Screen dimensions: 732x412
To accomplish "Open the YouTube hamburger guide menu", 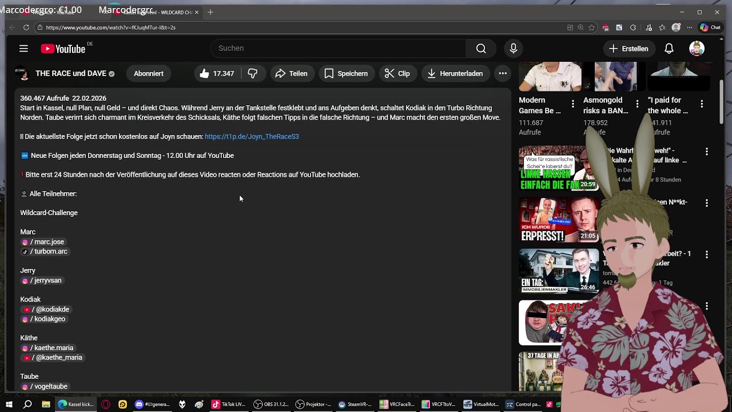I will click(23, 49).
